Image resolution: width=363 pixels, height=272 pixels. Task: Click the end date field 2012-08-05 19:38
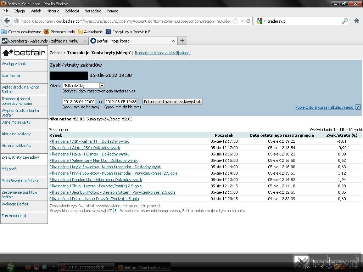click(121, 102)
